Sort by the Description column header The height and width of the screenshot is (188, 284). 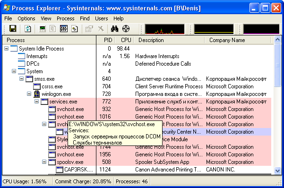point(169,40)
